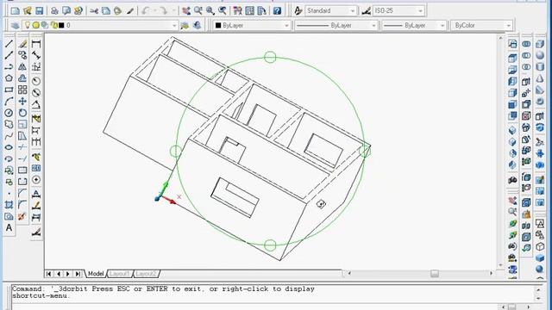The width and height of the screenshot is (552, 310).
Task: Click the Undo arrow button
Action: coord(146,11)
